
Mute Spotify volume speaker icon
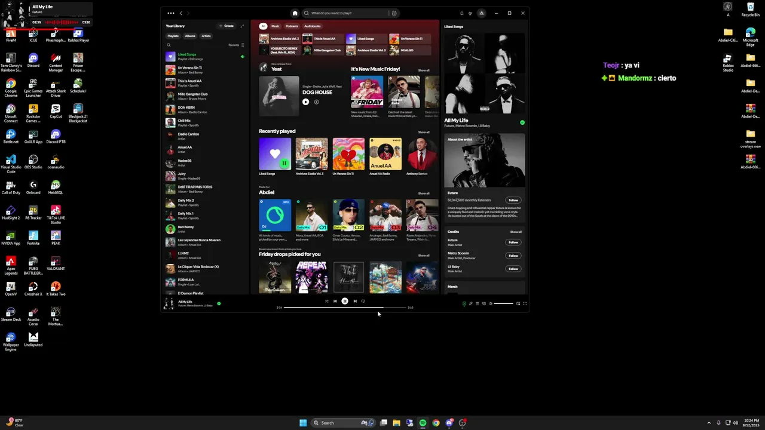click(x=491, y=303)
